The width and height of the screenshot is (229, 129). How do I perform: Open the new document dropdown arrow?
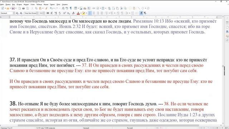coord(5,8)
